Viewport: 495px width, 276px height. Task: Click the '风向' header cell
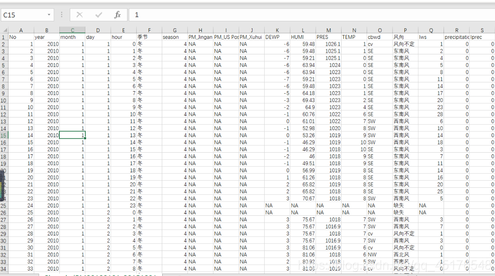pos(406,37)
